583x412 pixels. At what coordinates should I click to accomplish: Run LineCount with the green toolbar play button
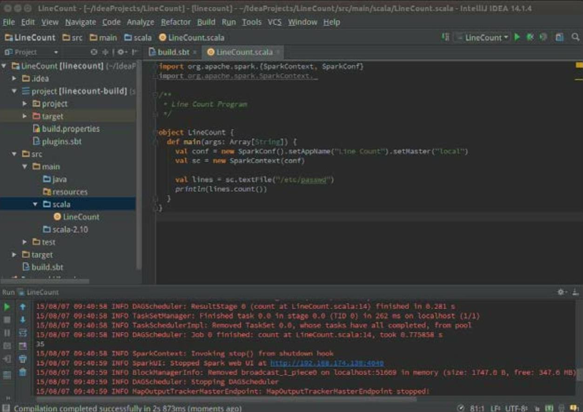click(517, 38)
